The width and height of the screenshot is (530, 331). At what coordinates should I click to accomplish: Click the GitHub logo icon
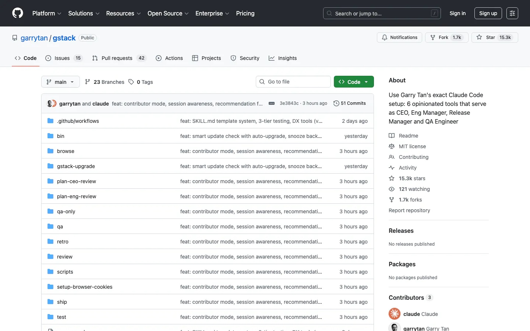pos(18,13)
